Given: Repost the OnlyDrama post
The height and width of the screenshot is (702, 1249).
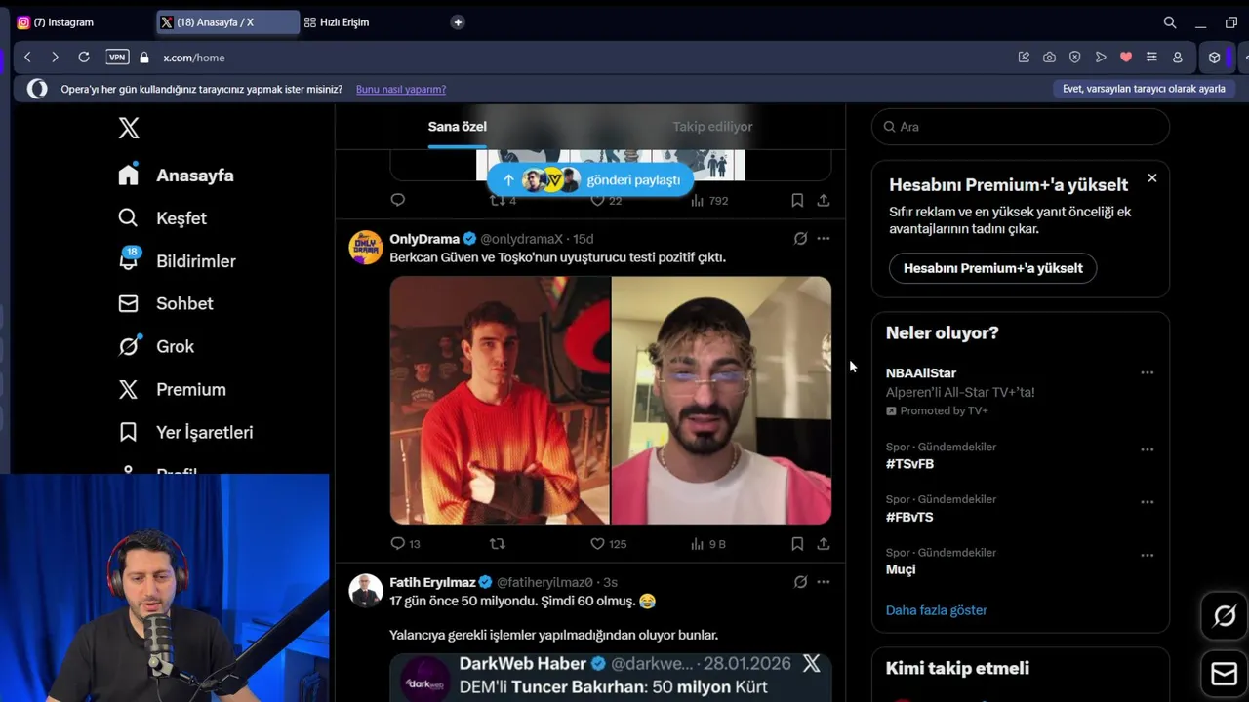Looking at the screenshot, I should coord(497,544).
